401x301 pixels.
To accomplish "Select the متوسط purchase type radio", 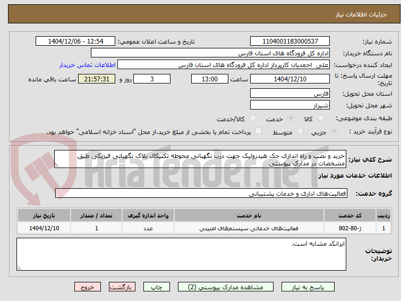I will [x=300, y=131].
